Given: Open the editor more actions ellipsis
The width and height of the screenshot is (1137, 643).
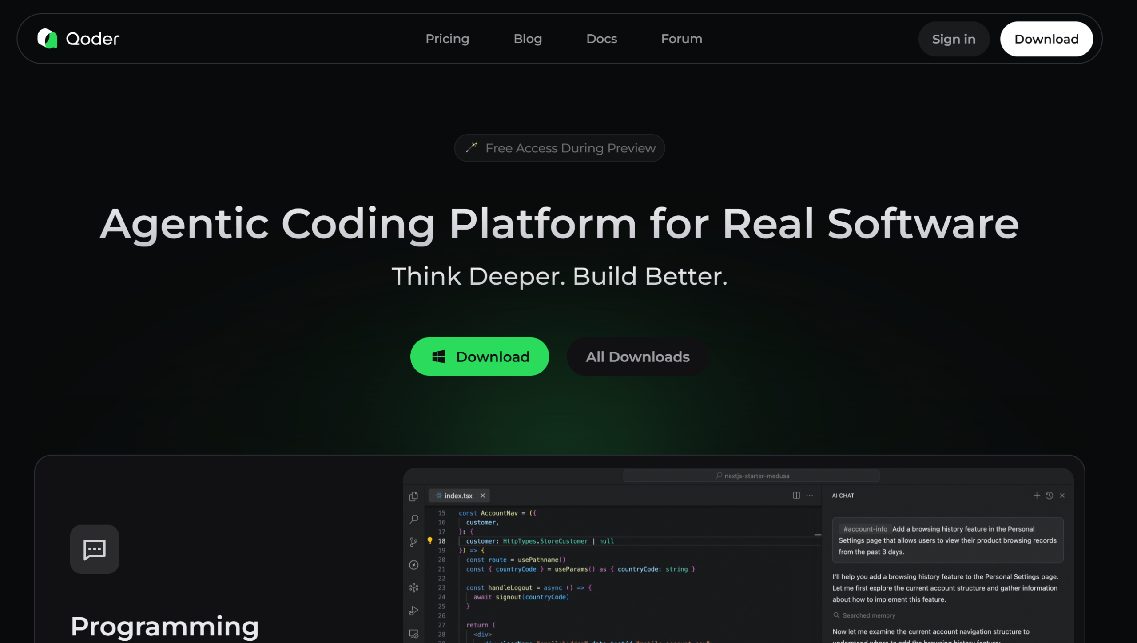Looking at the screenshot, I should tap(810, 495).
